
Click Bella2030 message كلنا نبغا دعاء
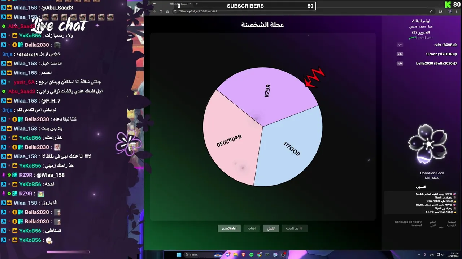click(x=65, y=119)
